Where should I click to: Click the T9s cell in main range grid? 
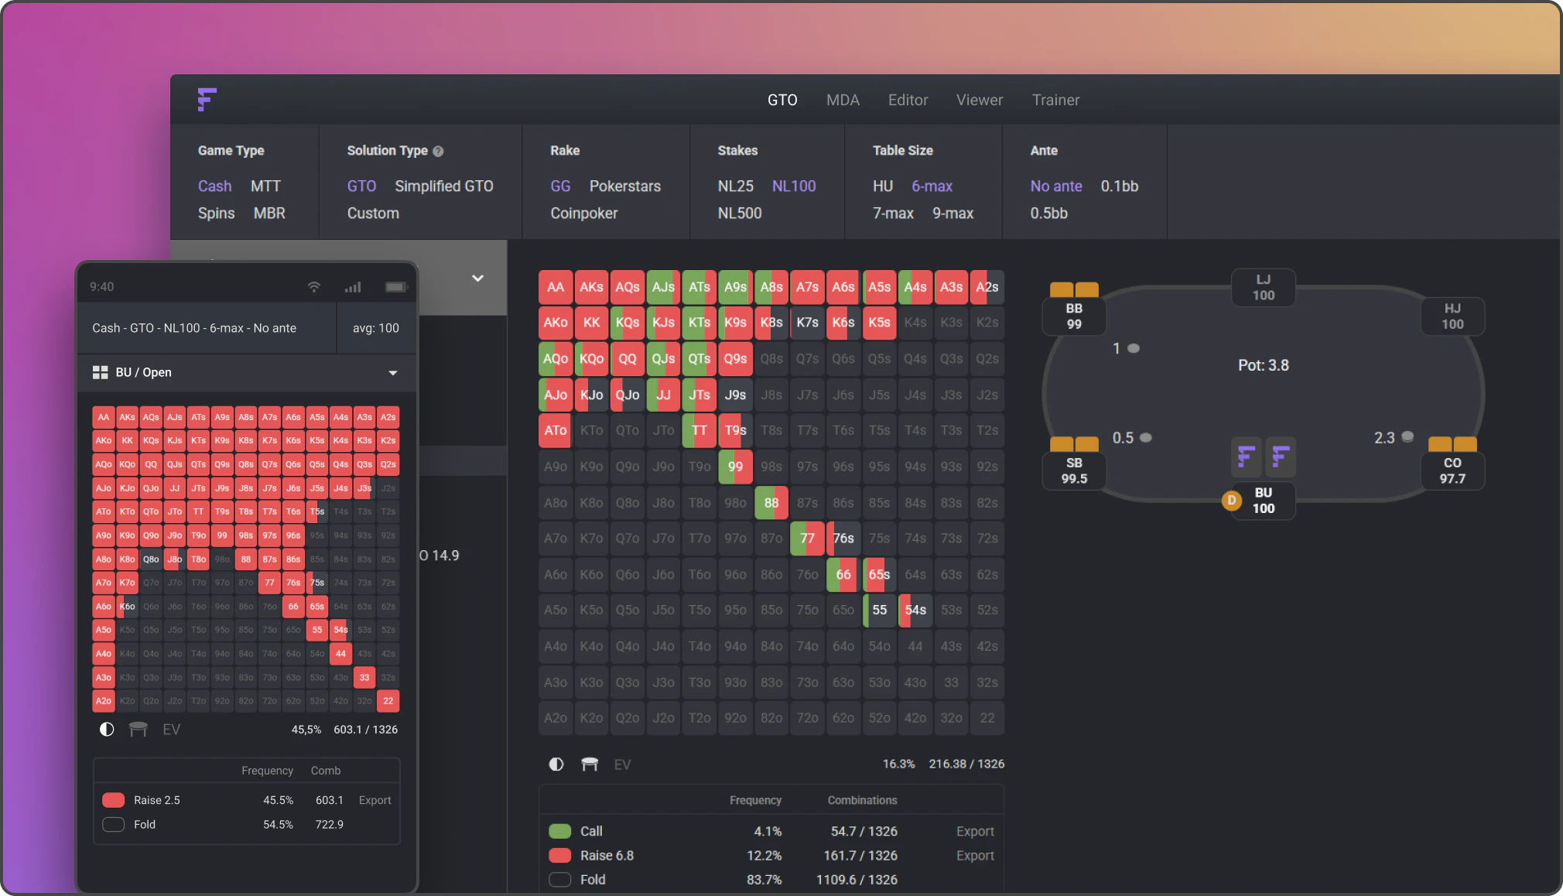point(735,430)
